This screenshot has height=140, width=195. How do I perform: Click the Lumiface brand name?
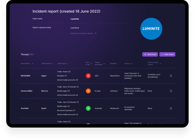[x=75, y=28]
